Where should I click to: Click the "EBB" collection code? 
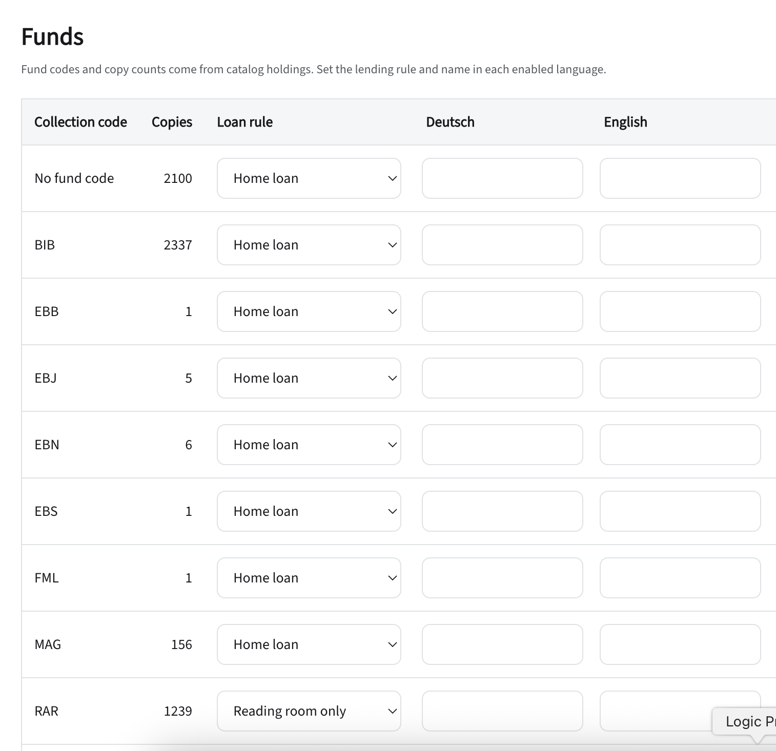point(47,311)
